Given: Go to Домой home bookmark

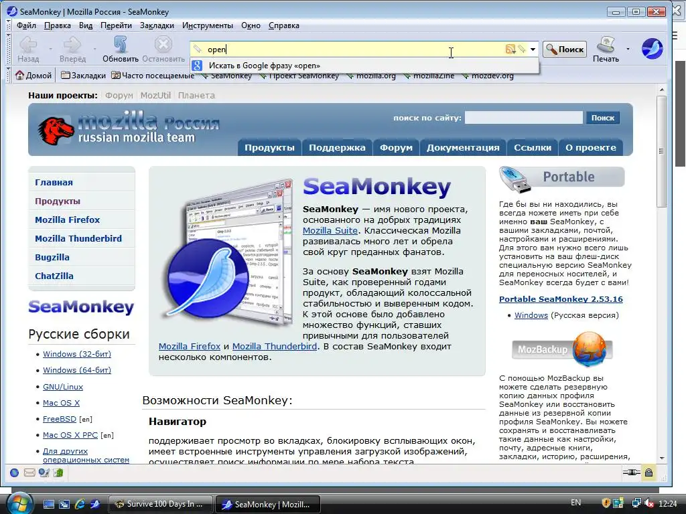Looking at the screenshot, I should coord(33,76).
